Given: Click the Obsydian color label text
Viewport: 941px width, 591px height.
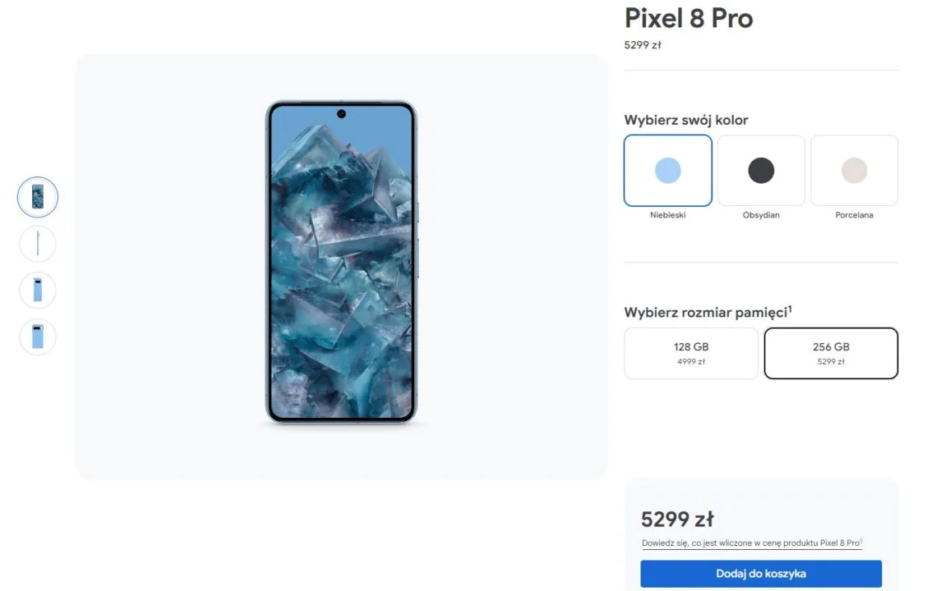Looking at the screenshot, I should click(761, 215).
